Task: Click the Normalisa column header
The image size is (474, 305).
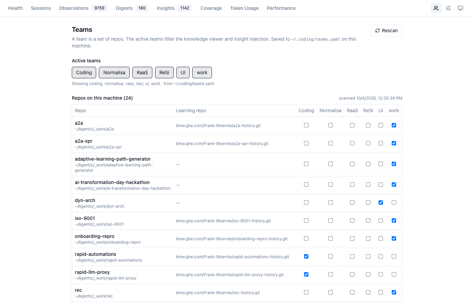Action: 330,110
